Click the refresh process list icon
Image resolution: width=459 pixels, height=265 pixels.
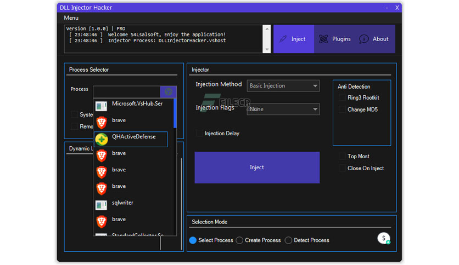point(169,91)
